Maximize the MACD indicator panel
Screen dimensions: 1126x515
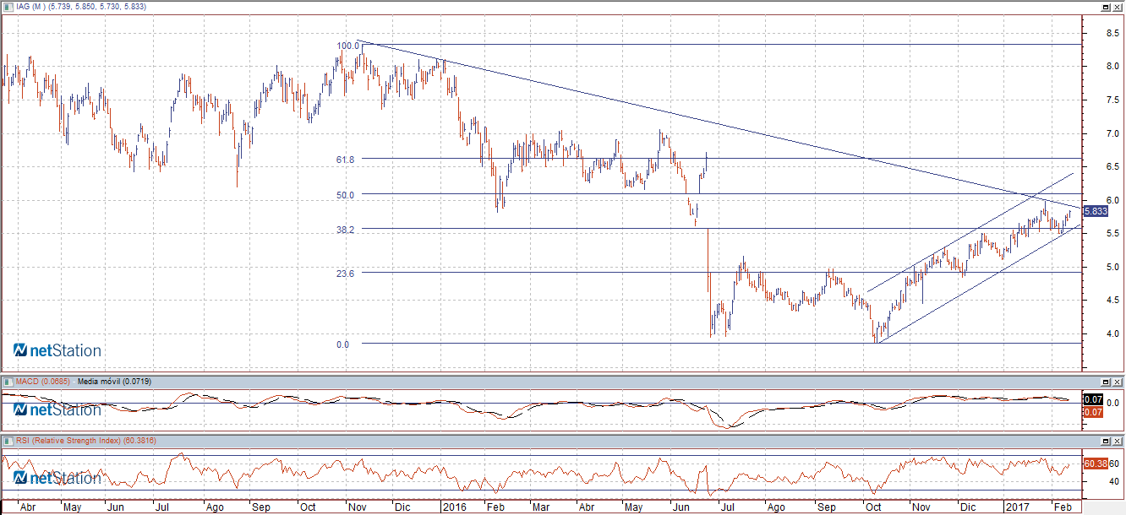pos(1107,382)
